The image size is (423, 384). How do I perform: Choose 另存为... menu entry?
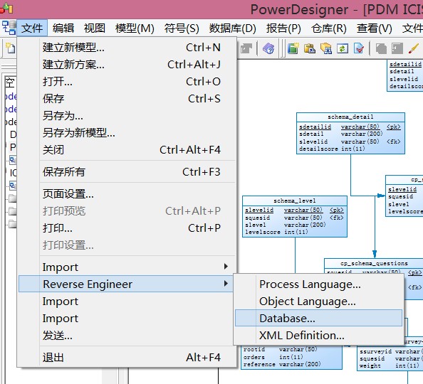point(127,116)
